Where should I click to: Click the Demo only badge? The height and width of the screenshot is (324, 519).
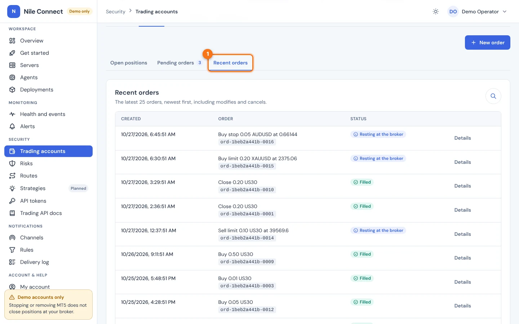tap(79, 12)
